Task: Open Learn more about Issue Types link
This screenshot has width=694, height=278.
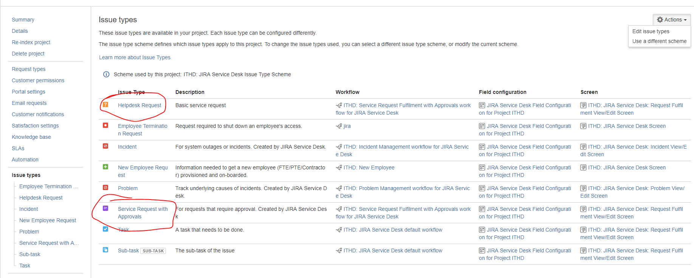Action: tap(135, 57)
